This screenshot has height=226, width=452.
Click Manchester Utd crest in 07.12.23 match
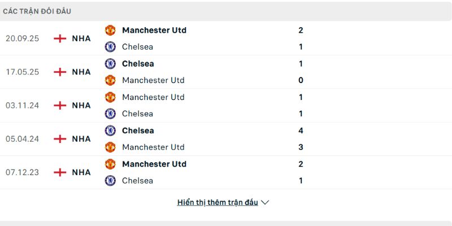coord(110,164)
